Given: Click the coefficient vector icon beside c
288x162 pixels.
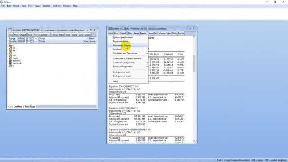Looking at the screenshot, I should (10, 45).
